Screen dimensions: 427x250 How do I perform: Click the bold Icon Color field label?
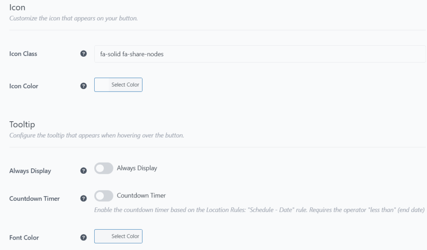24,86
